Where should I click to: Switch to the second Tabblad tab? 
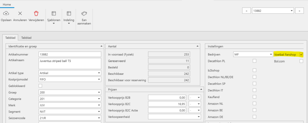pyautogui.click(x=26, y=38)
